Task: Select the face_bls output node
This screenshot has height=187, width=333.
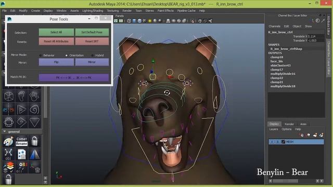Action: point(276,61)
